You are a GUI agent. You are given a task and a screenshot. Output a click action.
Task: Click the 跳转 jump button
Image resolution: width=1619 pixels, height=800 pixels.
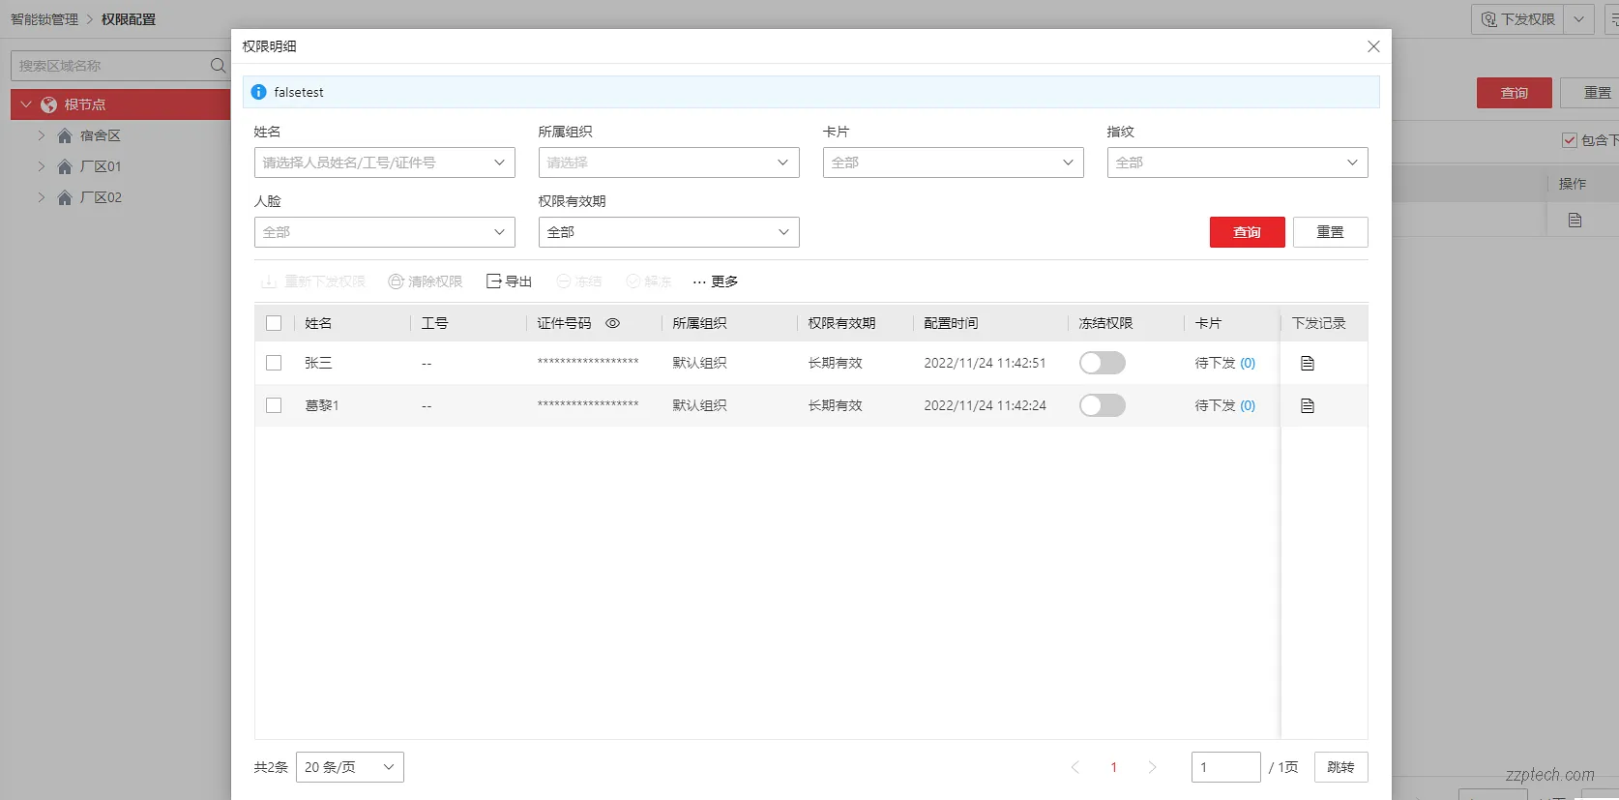tap(1340, 767)
